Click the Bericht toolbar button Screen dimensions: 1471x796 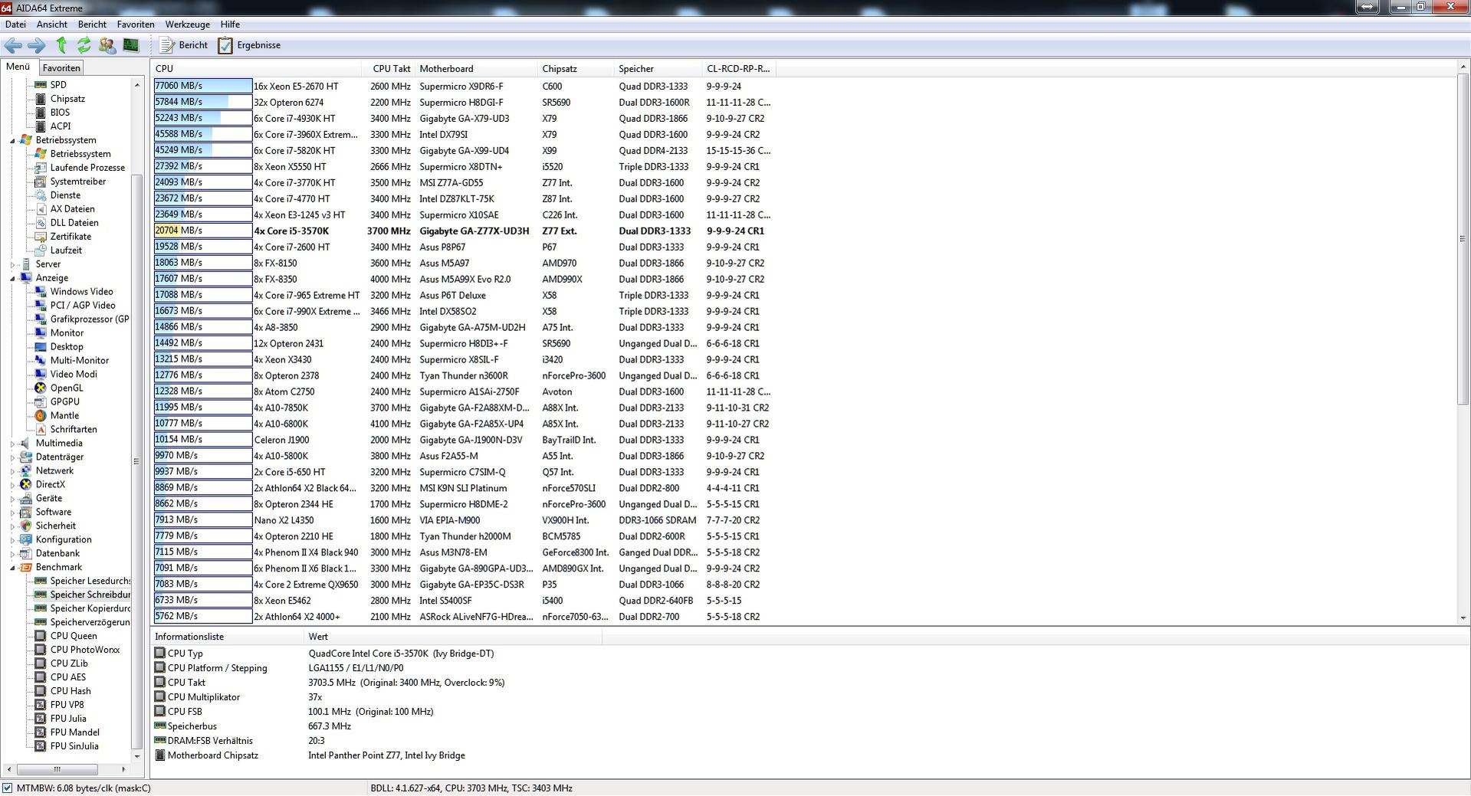(x=183, y=45)
